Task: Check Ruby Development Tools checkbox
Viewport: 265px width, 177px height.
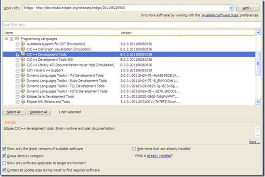Action: point(17,81)
